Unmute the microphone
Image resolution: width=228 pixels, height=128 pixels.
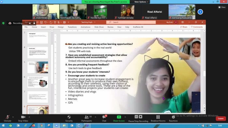[7, 119]
